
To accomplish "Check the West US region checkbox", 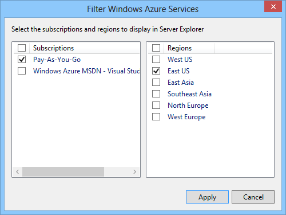I will [x=156, y=60].
